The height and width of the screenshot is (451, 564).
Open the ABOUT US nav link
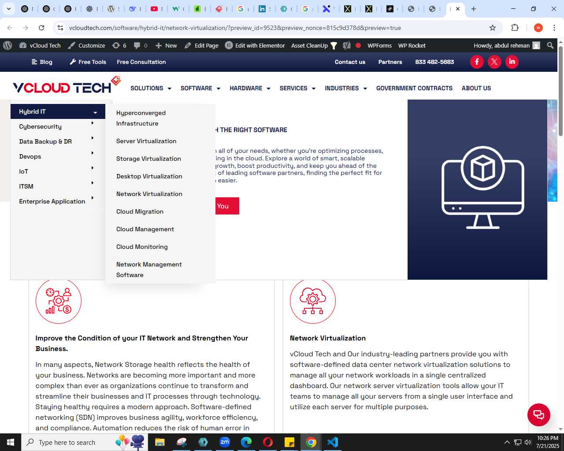pyautogui.click(x=476, y=88)
